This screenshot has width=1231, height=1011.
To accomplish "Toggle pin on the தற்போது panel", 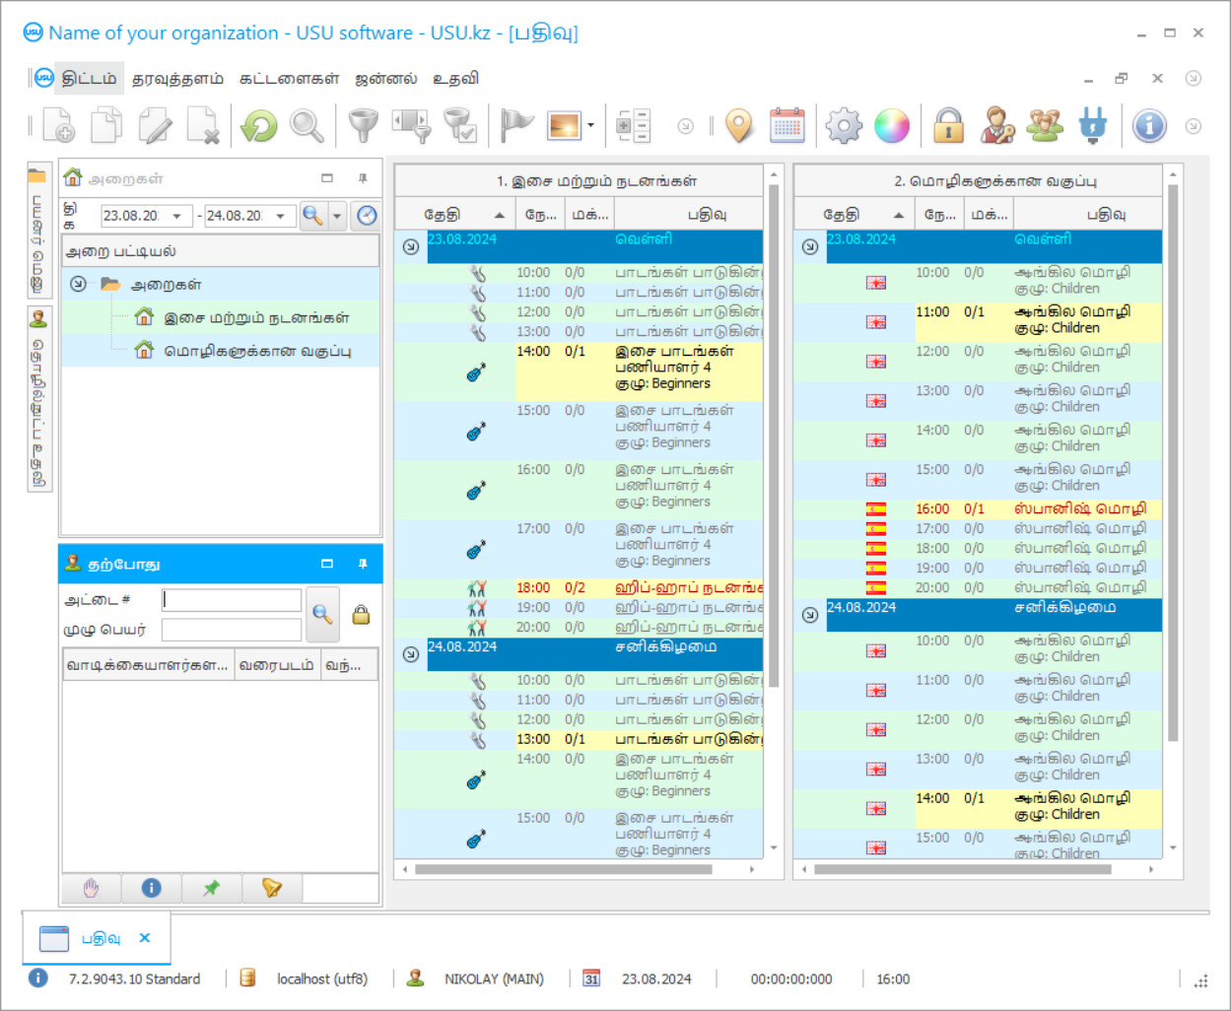I will point(363,564).
